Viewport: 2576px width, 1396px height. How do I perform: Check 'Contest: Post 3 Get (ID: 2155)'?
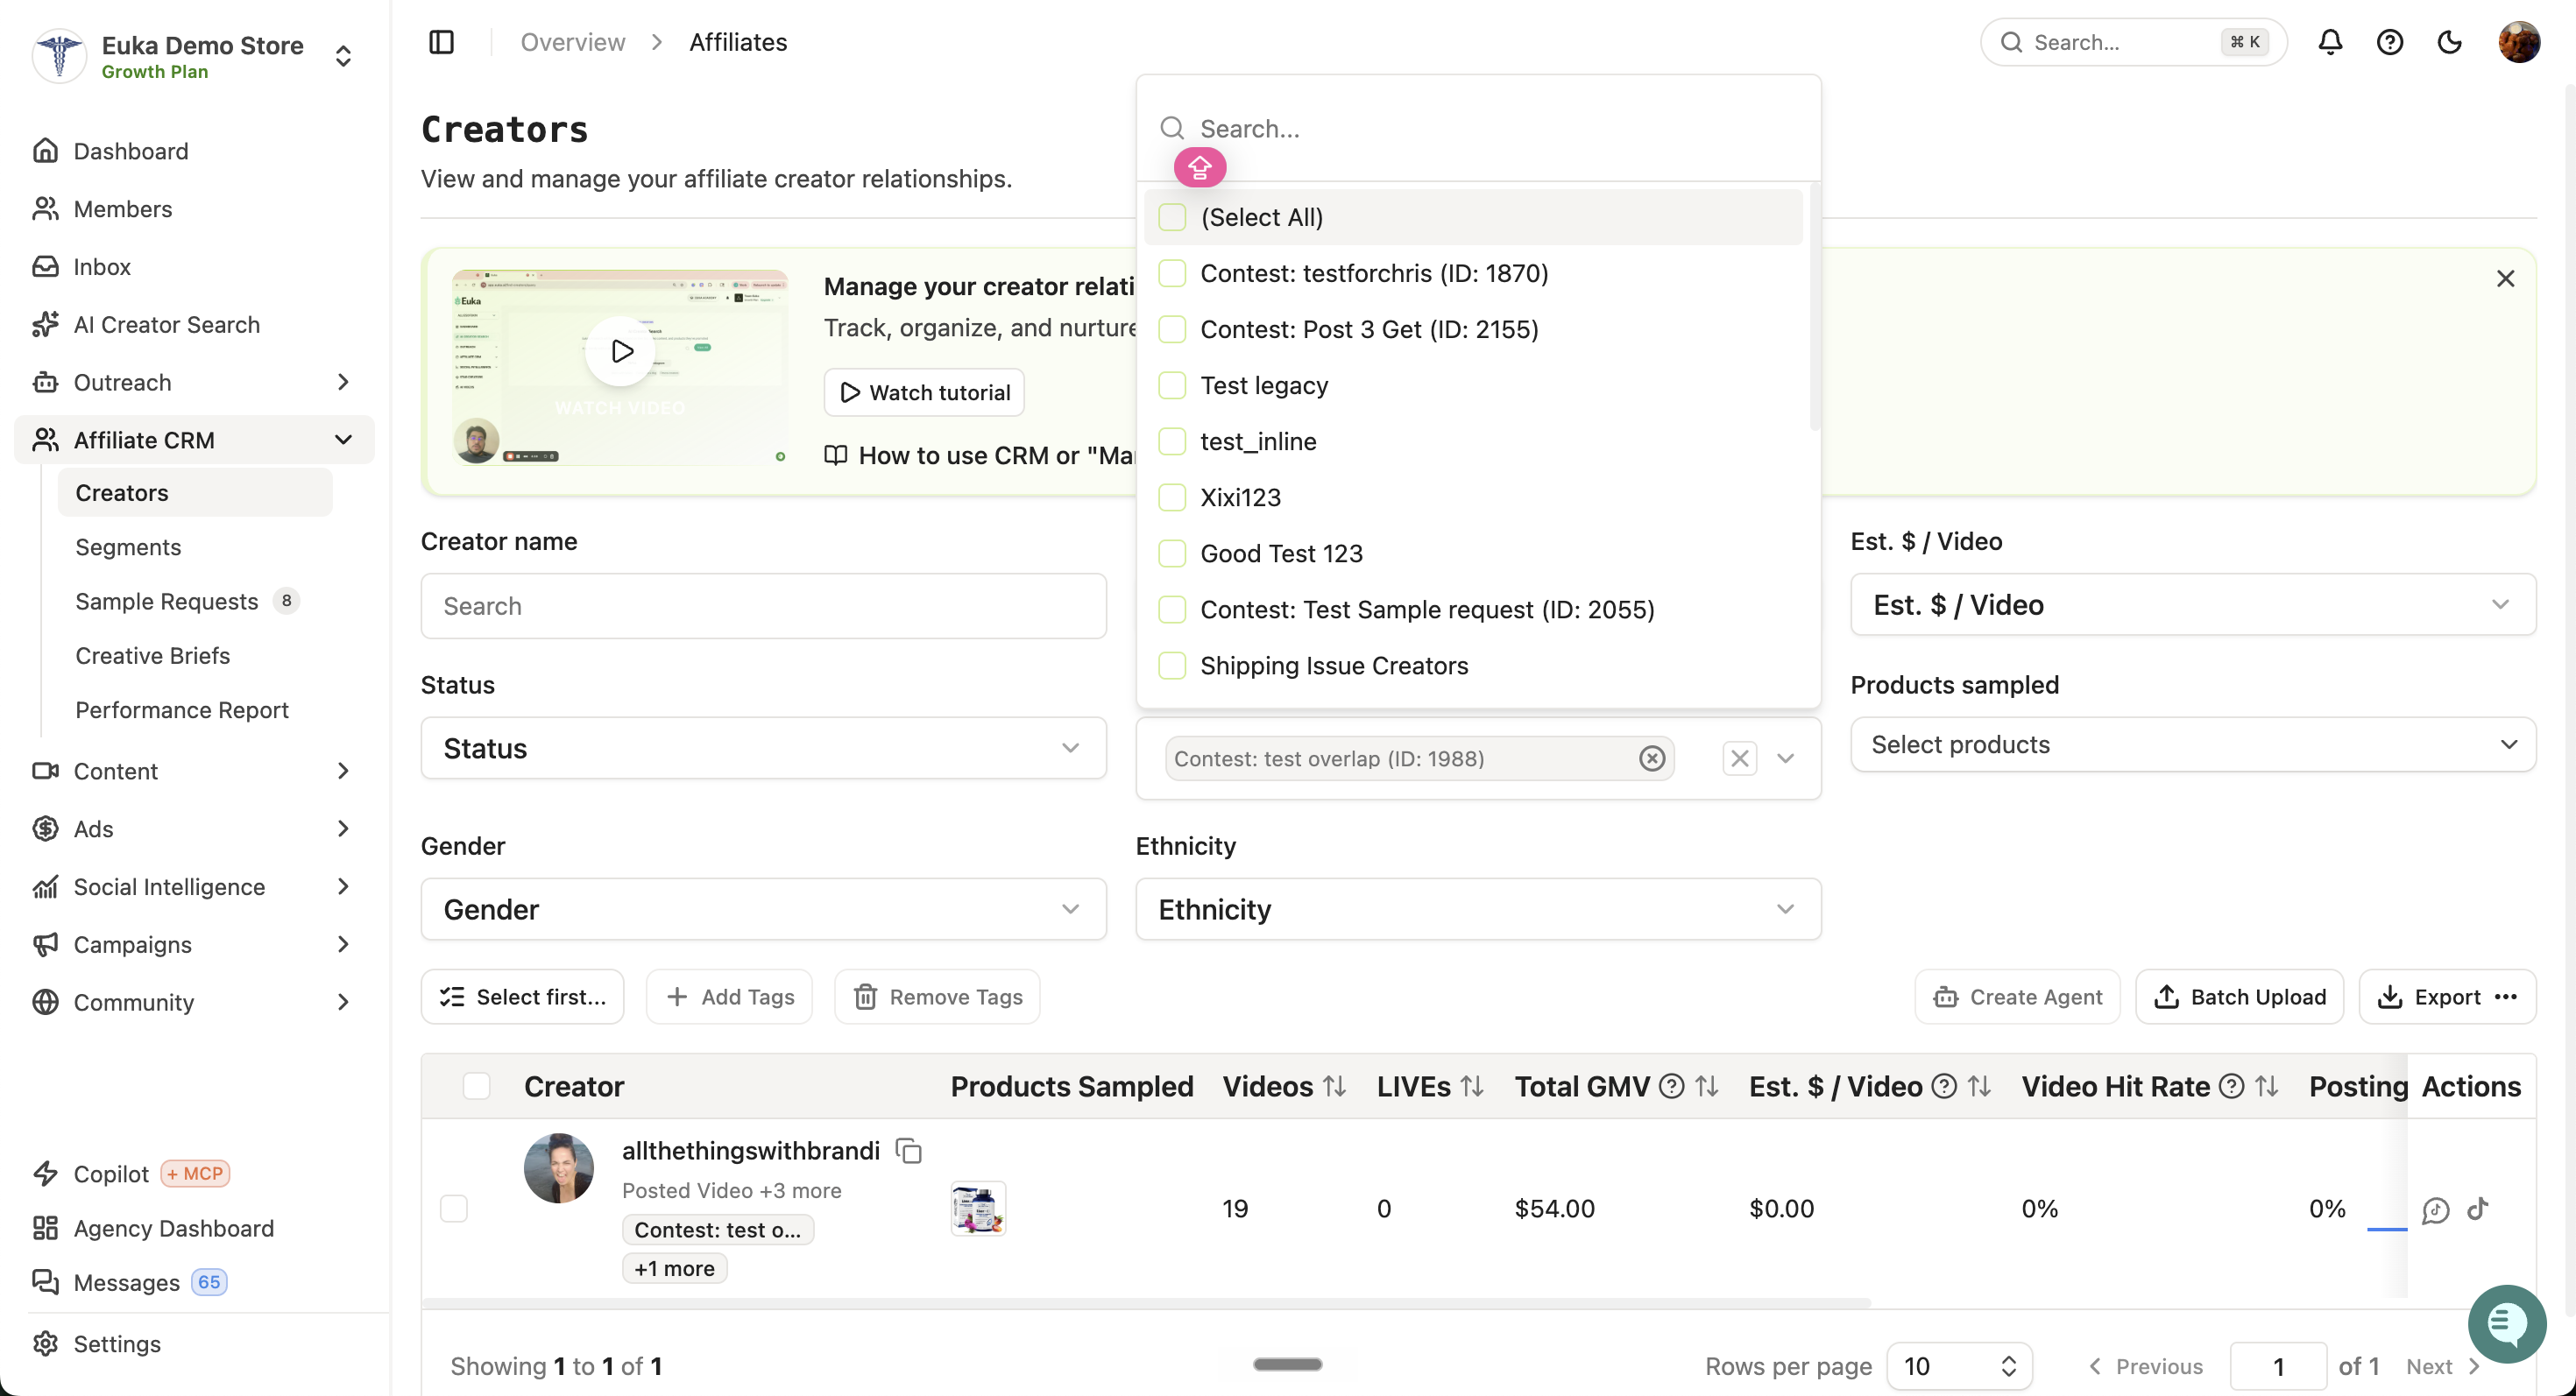[x=1172, y=328]
